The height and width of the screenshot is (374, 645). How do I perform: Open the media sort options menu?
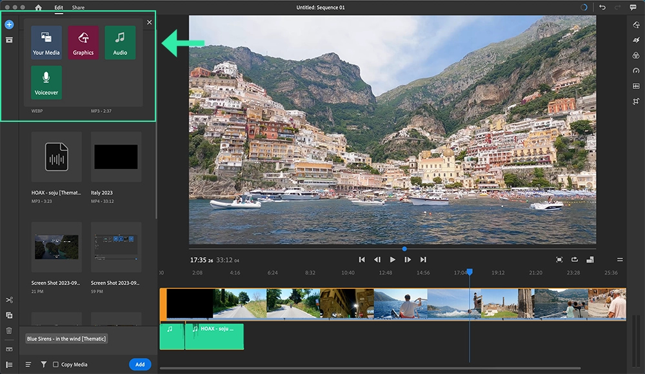coord(28,364)
